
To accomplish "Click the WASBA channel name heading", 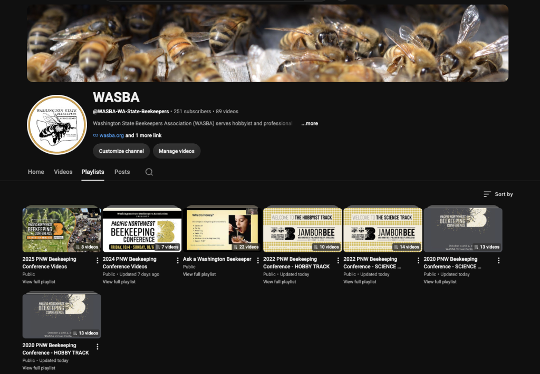I will [x=116, y=97].
